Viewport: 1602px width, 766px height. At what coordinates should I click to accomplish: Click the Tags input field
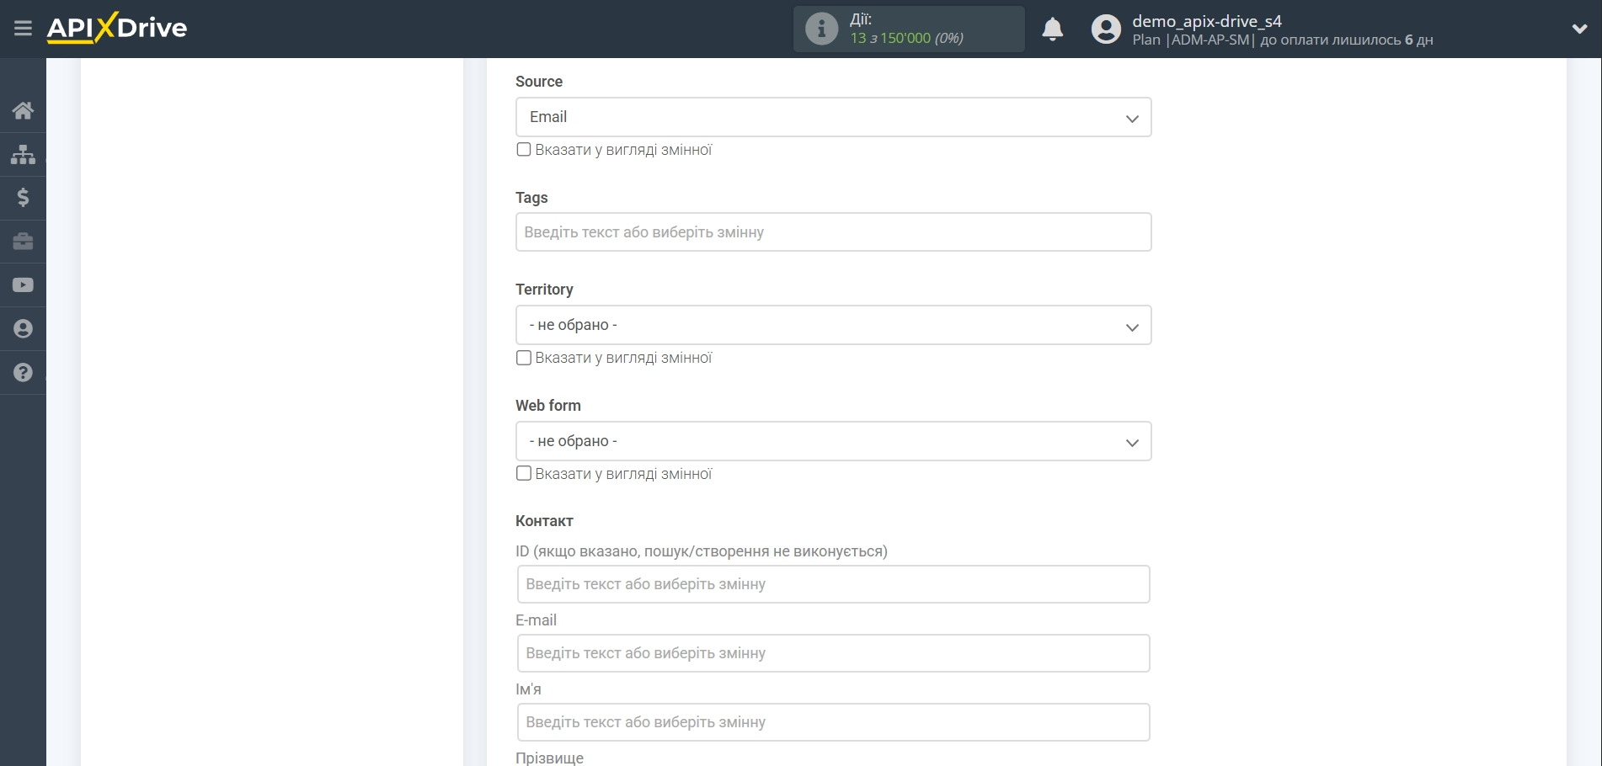tap(833, 232)
